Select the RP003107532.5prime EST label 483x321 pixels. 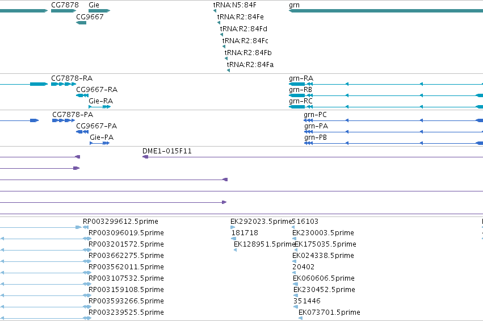(x=126, y=278)
